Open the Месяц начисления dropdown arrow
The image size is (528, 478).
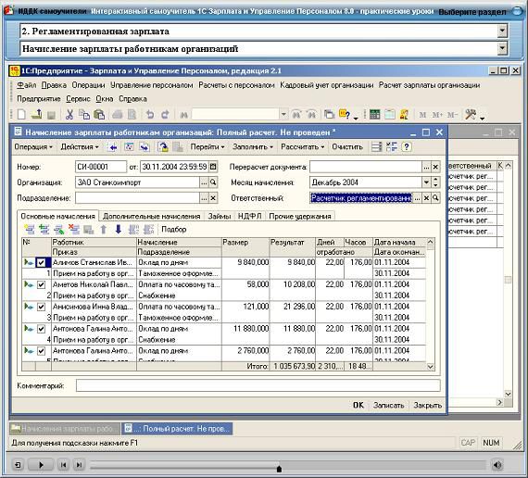tap(426, 182)
